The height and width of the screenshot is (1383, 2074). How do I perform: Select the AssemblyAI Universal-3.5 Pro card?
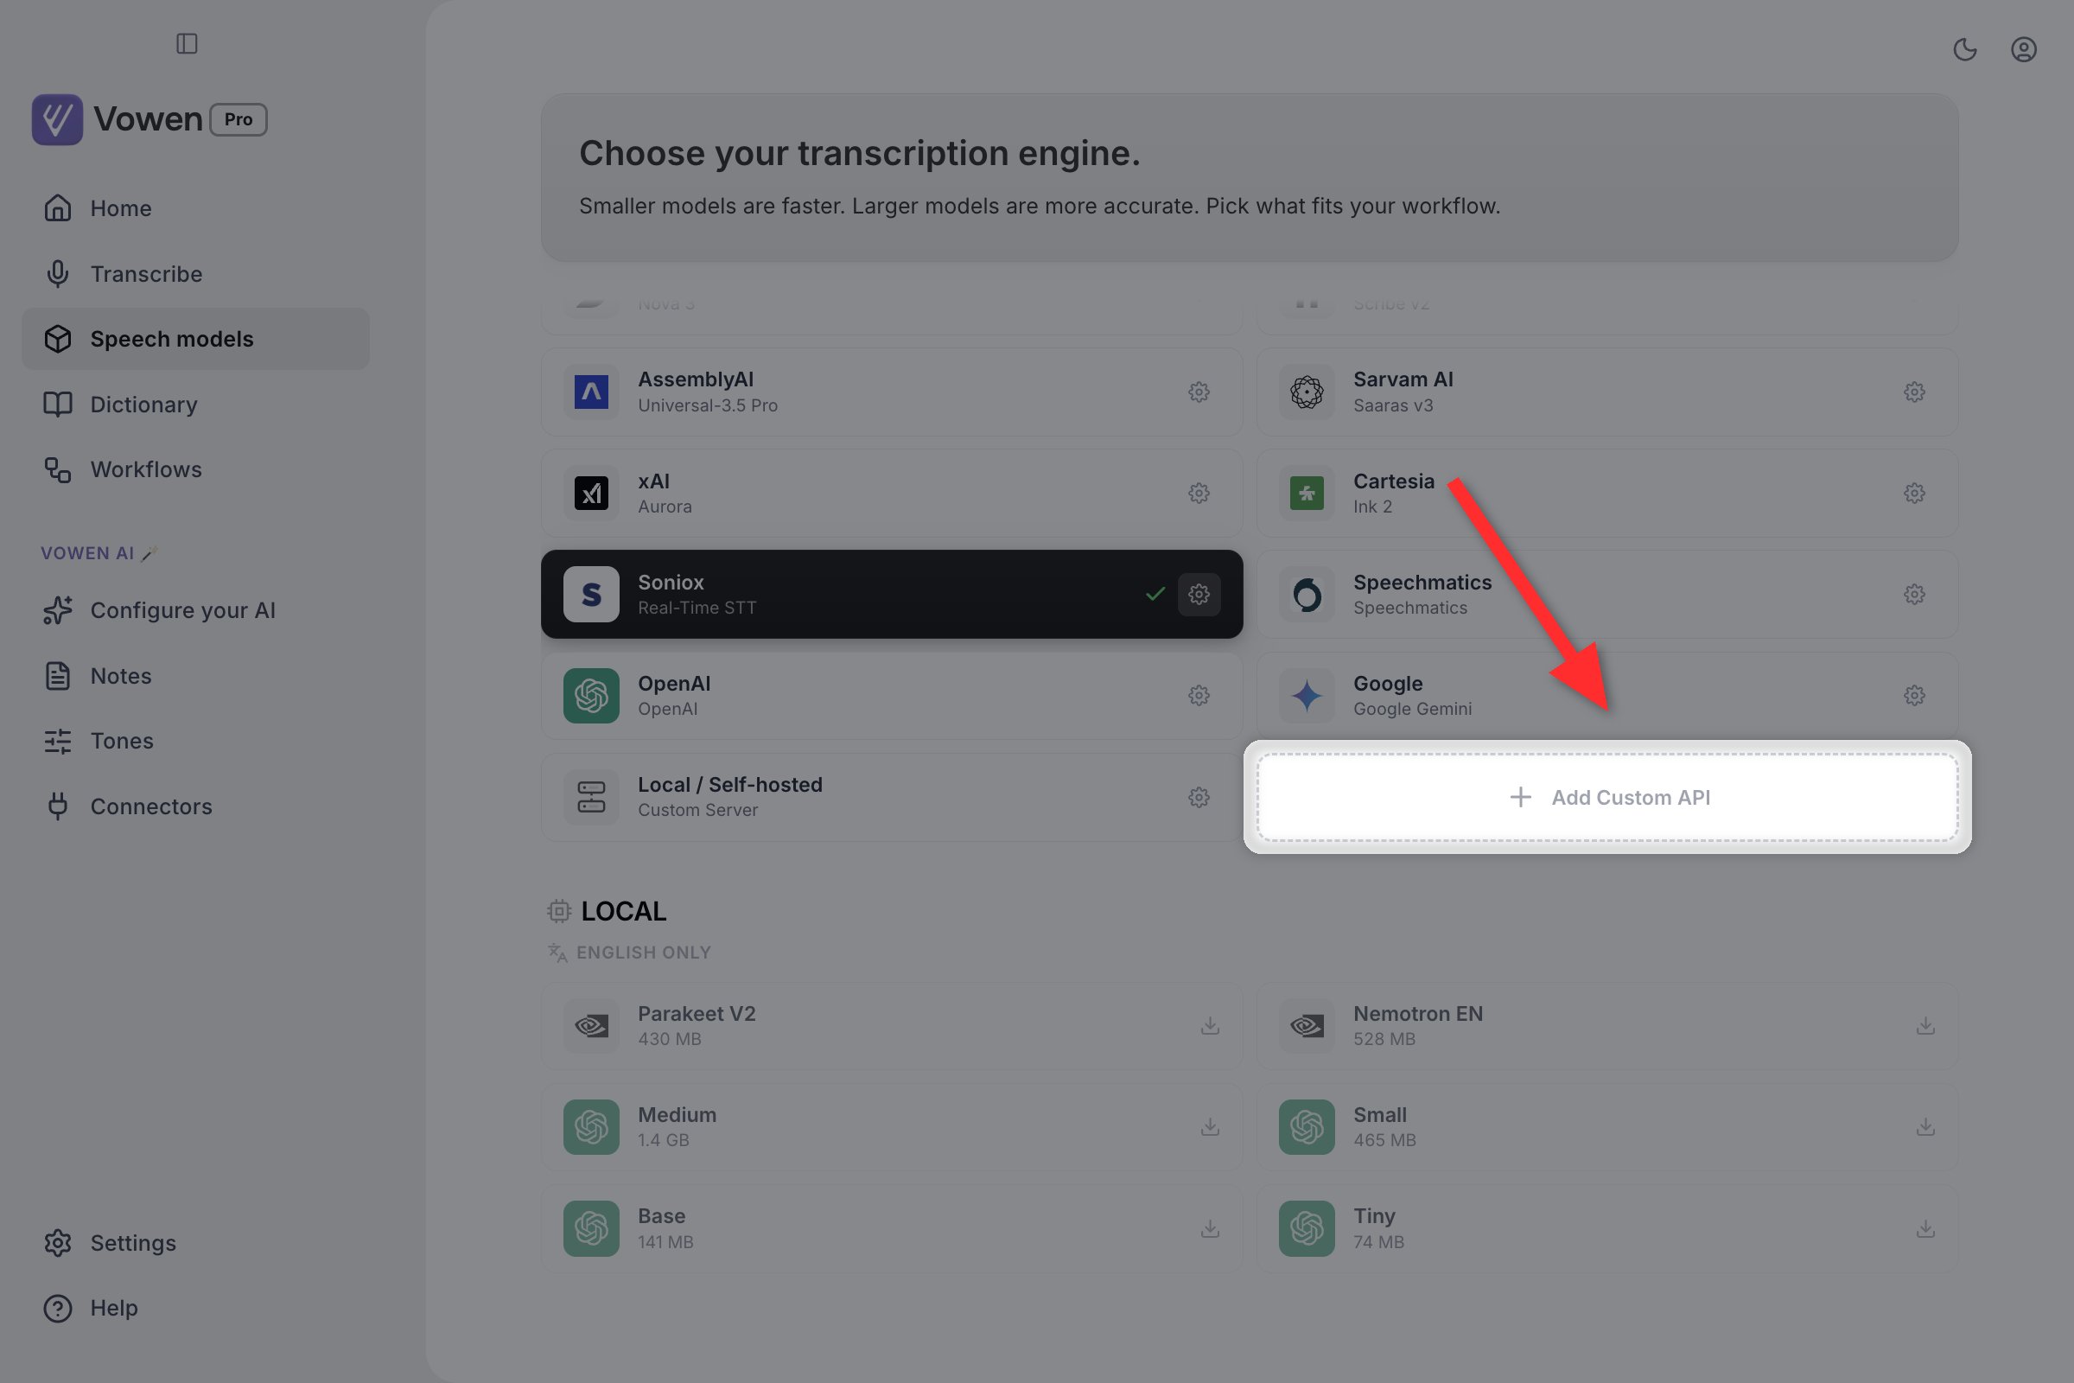[892, 392]
